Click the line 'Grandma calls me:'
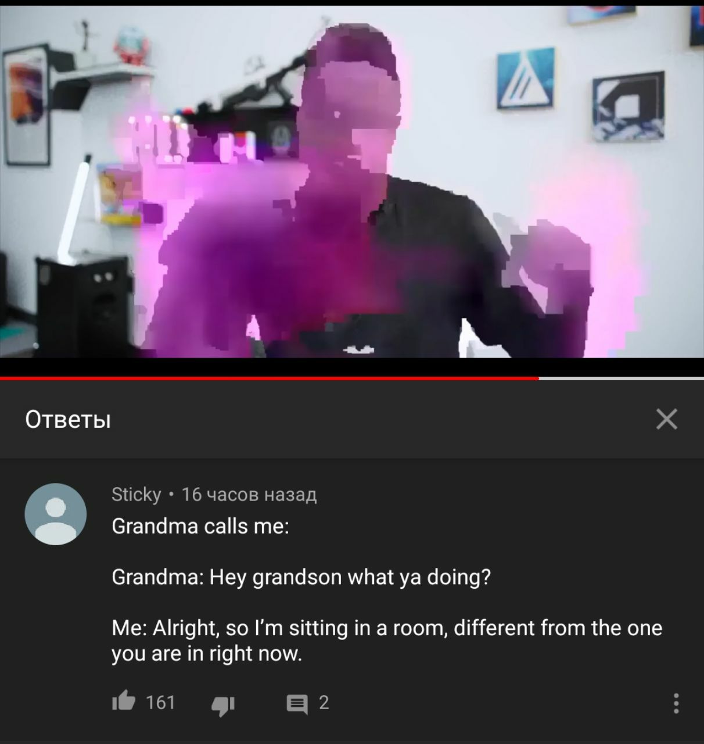The image size is (704, 744). 200,526
